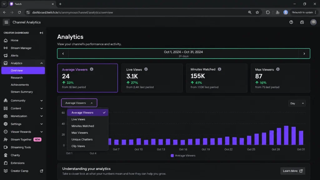Viewport: 320px width, 180px height.
Task: Click the Extensions sidebar icon
Action: coord(6,163)
